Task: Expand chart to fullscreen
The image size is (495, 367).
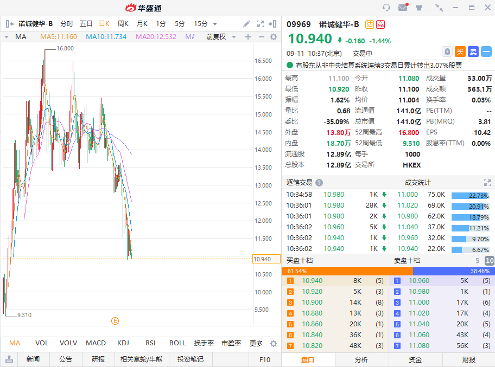Action: click(x=261, y=24)
